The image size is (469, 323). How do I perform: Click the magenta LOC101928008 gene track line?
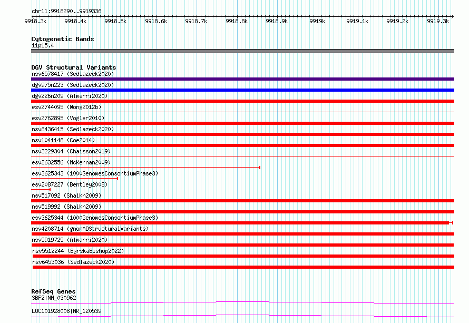pos(242,316)
